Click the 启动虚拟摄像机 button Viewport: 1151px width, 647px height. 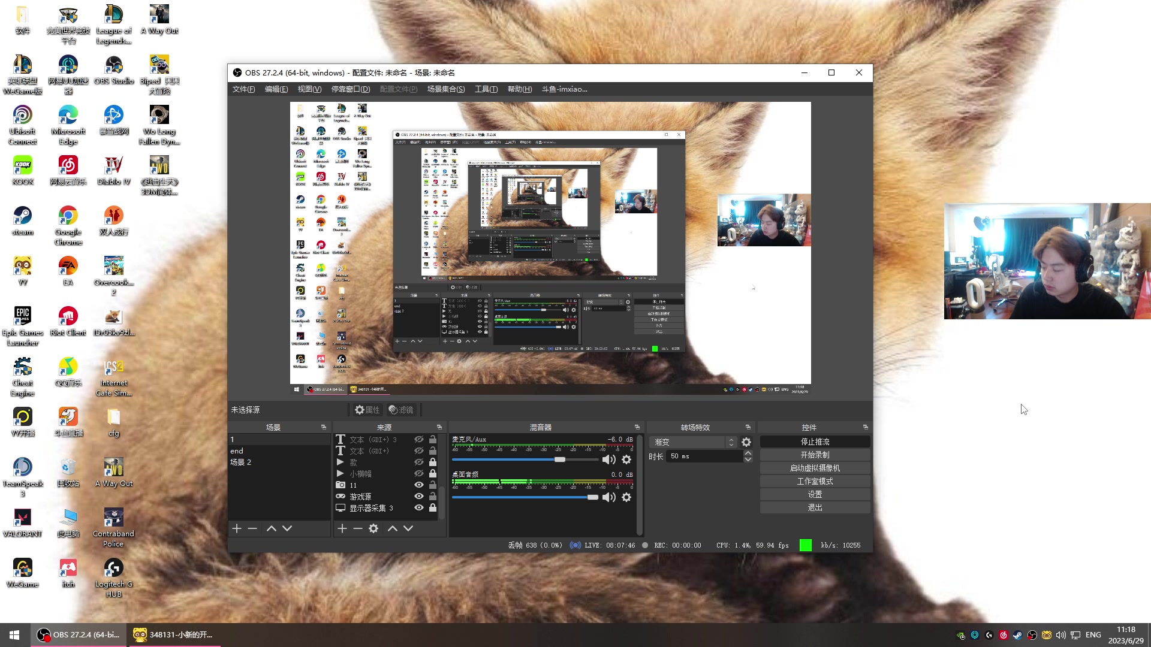pos(815,468)
